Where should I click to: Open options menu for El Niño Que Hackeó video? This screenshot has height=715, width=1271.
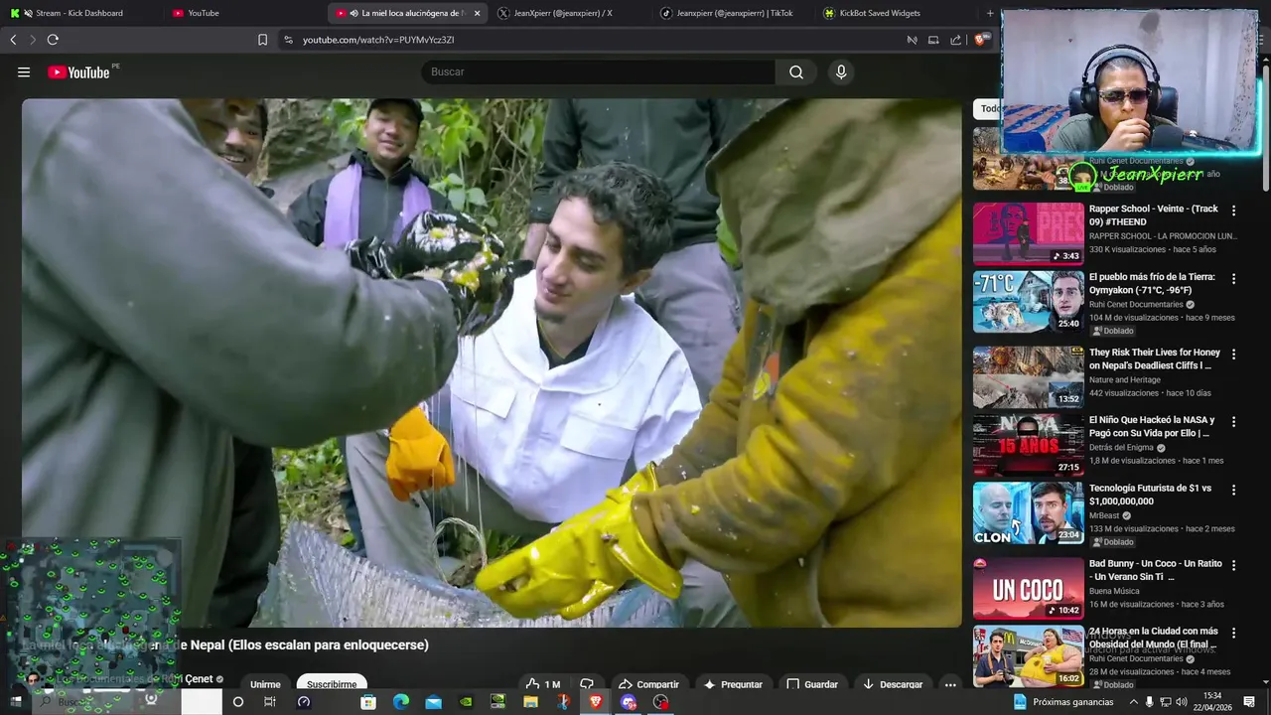pos(1234,421)
